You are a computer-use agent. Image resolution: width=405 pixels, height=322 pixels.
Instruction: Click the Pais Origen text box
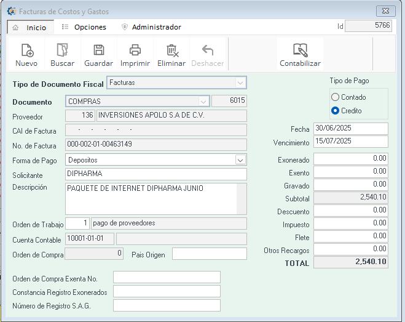(209, 254)
